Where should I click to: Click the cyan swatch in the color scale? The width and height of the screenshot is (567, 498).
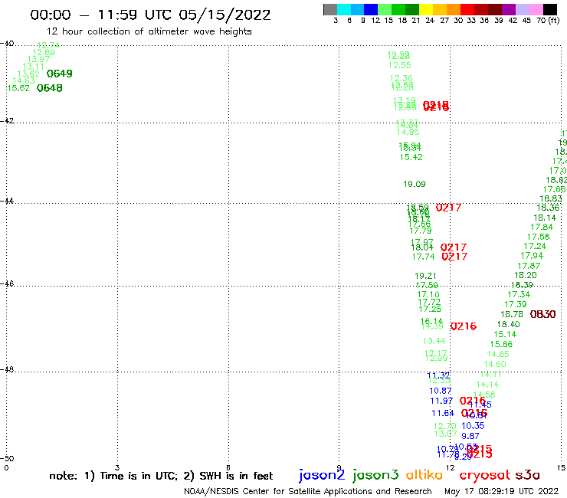tap(344, 9)
